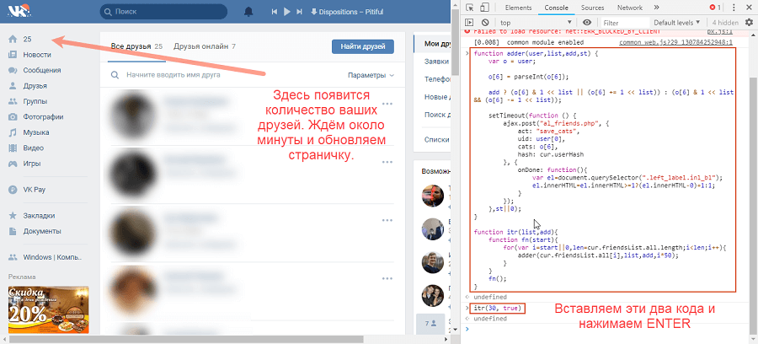The height and width of the screenshot is (344, 758).
Task: Open the console settings gear
Action: pyautogui.click(x=749, y=22)
